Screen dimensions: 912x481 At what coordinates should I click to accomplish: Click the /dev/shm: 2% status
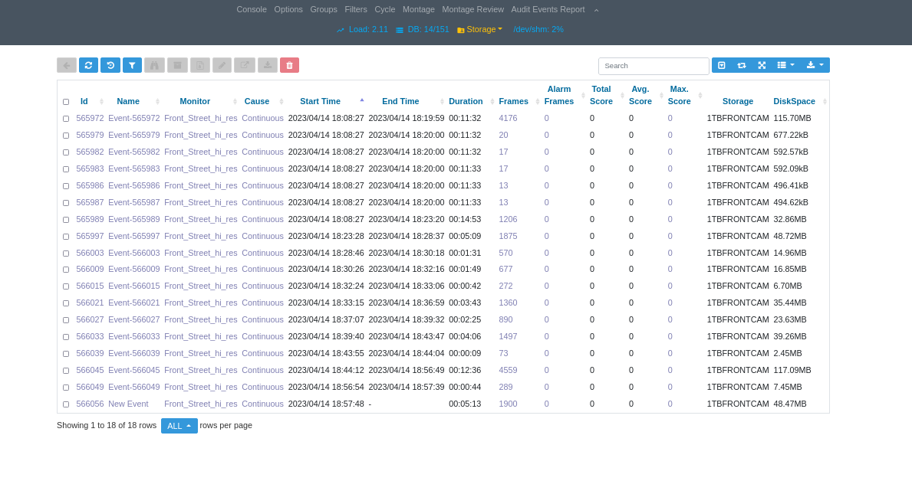tap(538, 29)
